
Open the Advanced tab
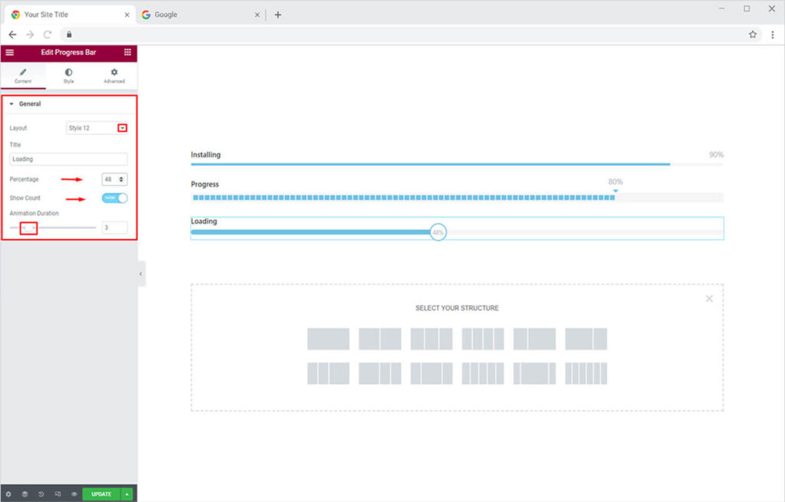114,75
